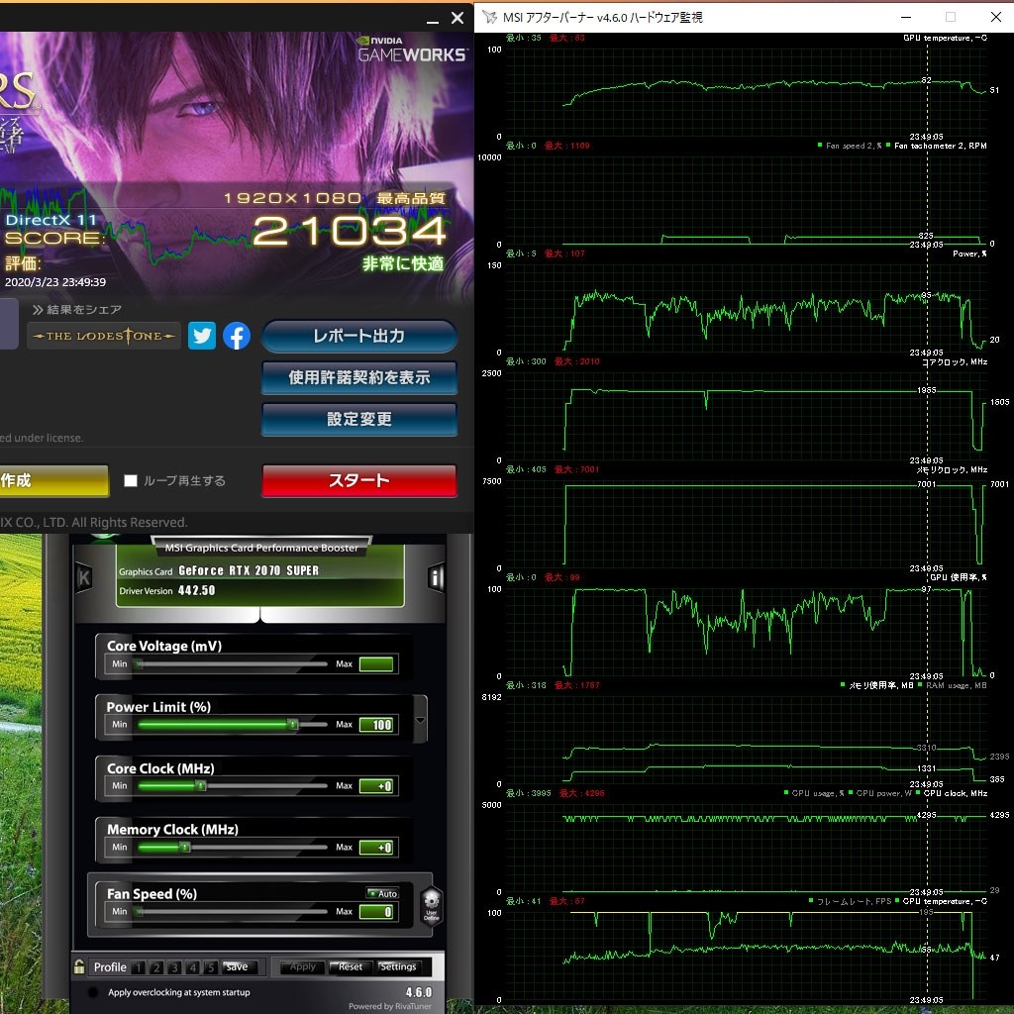Screen dimensions: 1014x1014
Task: Toggle Fan Speed Auto mode
Action: tap(383, 893)
